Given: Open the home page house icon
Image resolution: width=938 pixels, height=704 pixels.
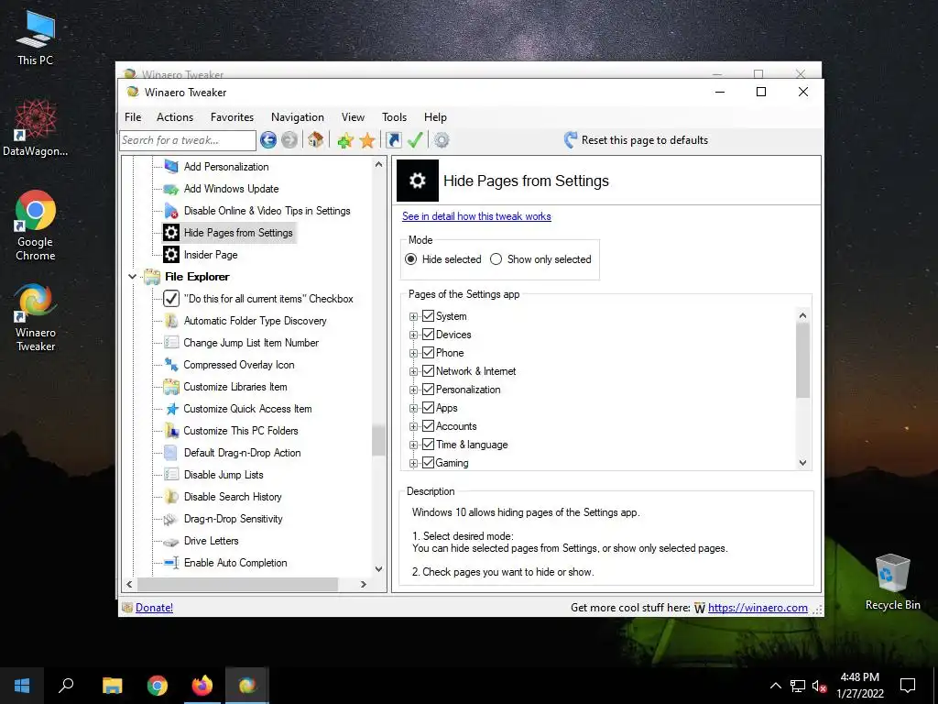Looking at the screenshot, I should [316, 140].
